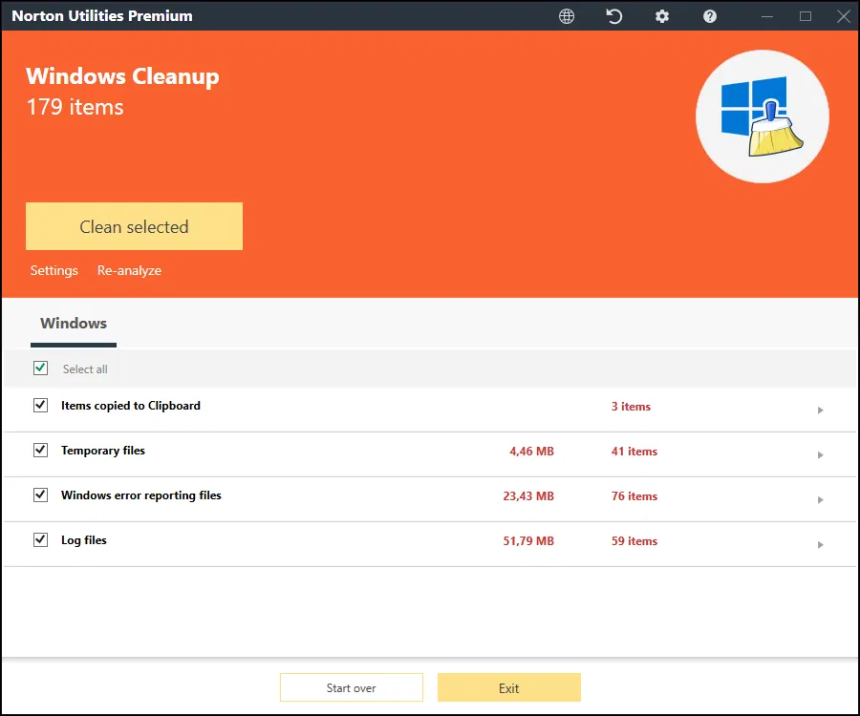Image resolution: width=860 pixels, height=716 pixels.
Task: Click the Re-analyze link
Action: (129, 270)
